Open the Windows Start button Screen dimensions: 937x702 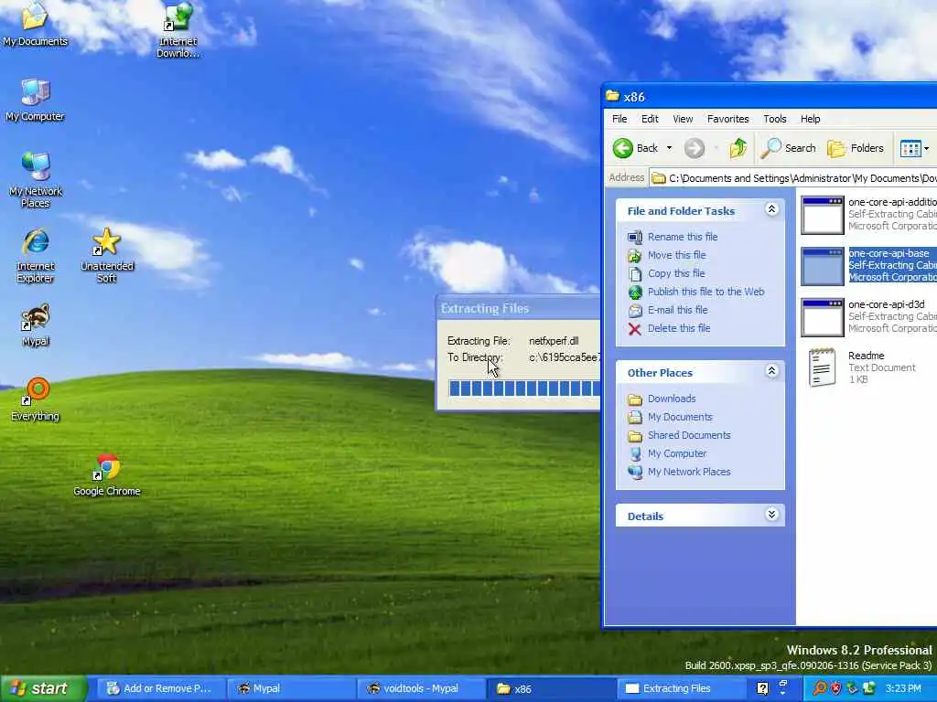click(x=43, y=688)
